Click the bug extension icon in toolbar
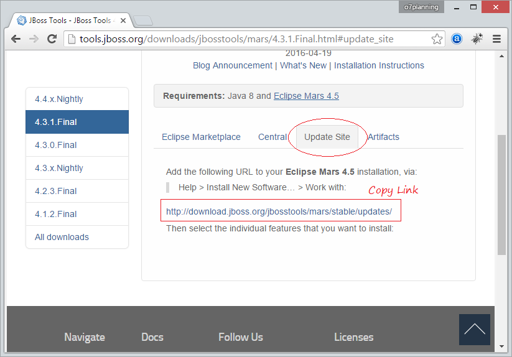Image resolution: width=512 pixels, height=357 pixels. pos(477,39)
